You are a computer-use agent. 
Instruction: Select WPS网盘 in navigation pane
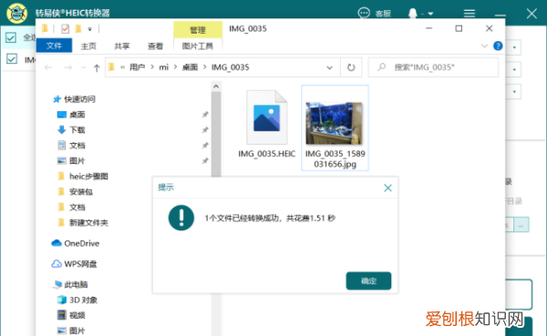80,264
